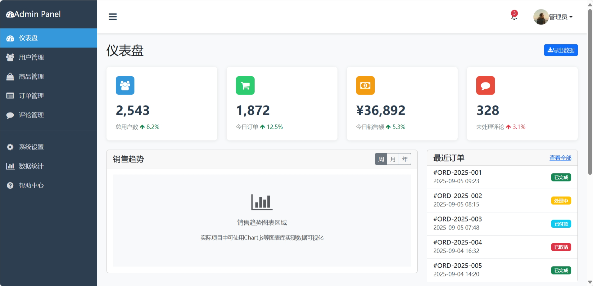Click the red comment bubble icon
The width and height of the screenshot is (593, 286).
coord(485,85)
